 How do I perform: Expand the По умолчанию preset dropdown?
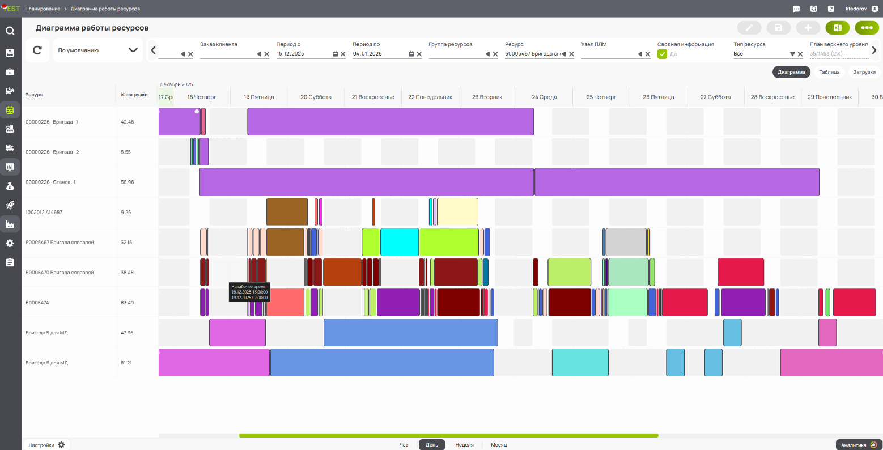133,50
